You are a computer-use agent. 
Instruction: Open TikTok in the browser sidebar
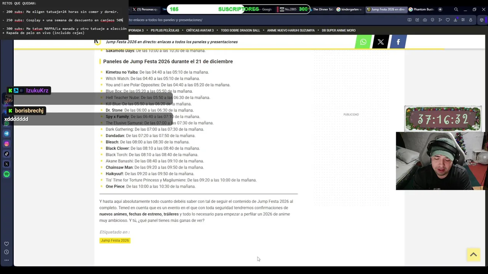tap(6, 154)
